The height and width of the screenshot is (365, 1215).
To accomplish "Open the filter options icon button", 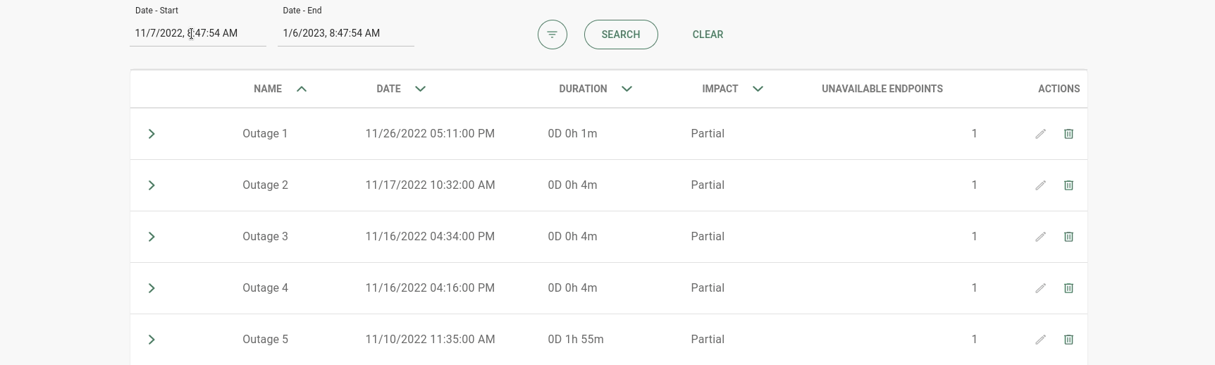I will tap(552, 35).
